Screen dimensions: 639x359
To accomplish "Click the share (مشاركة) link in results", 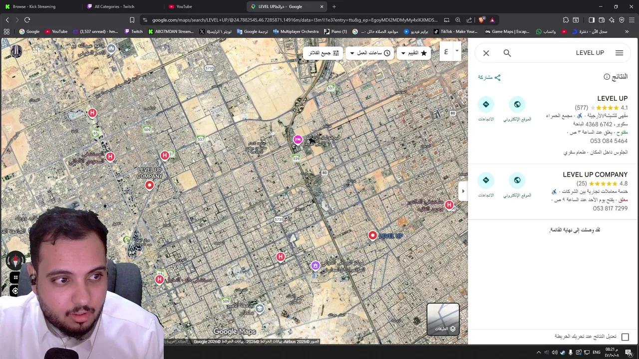I will click(x=489, y=77).
